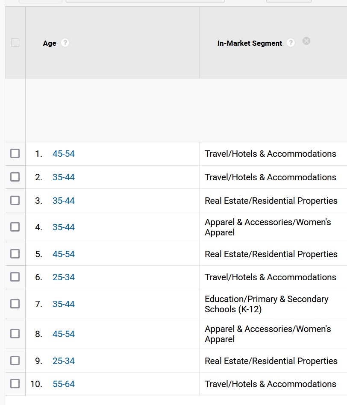Open 45-54 link in row 8
The width and height of the screenshot is (347, 405).
(x=64, y=334)
